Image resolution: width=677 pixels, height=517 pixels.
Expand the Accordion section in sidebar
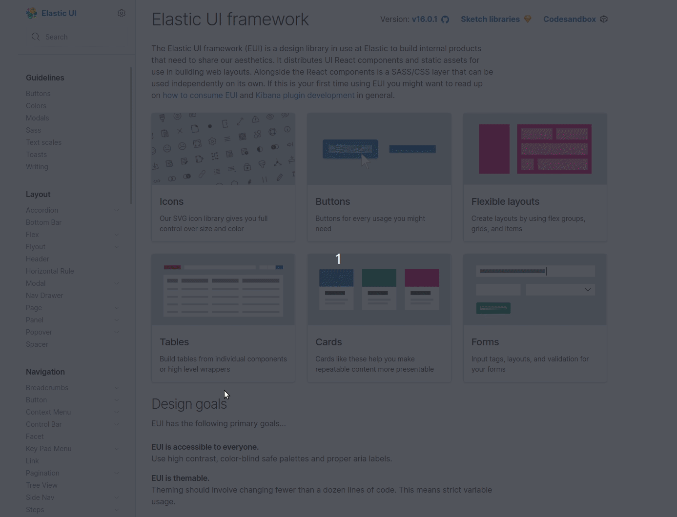[x=117, y=210]
